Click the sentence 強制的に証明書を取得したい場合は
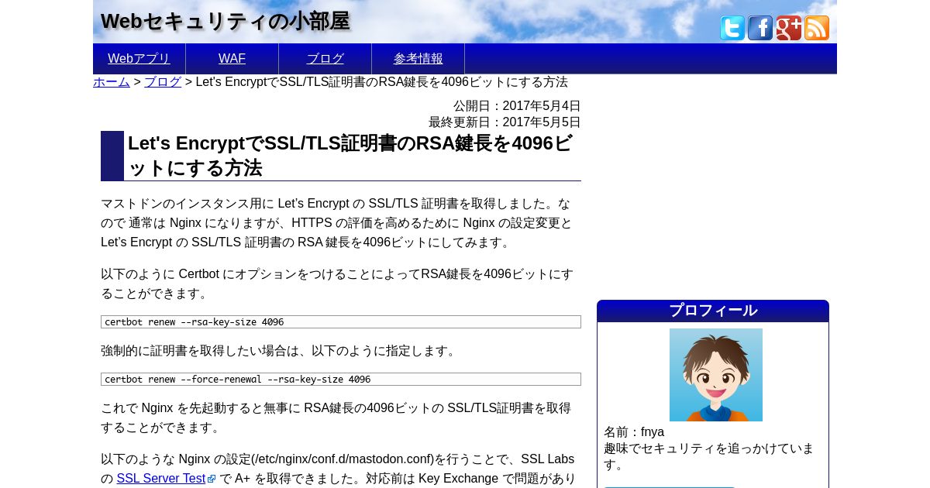The height and width of the screenshot is (488, 930). (x=281, y=351)
